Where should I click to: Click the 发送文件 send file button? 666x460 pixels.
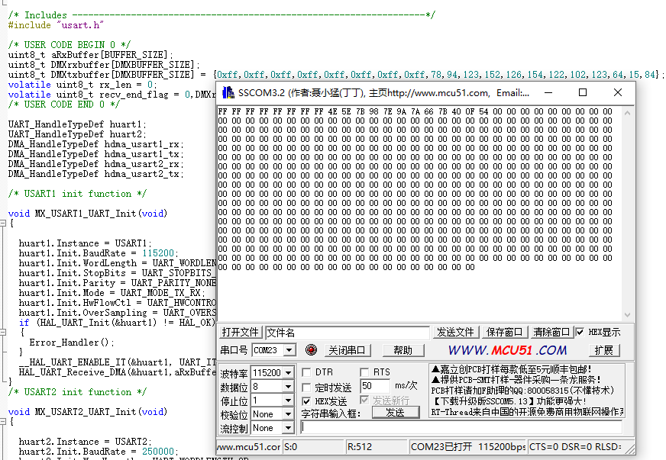coord(455,333)
